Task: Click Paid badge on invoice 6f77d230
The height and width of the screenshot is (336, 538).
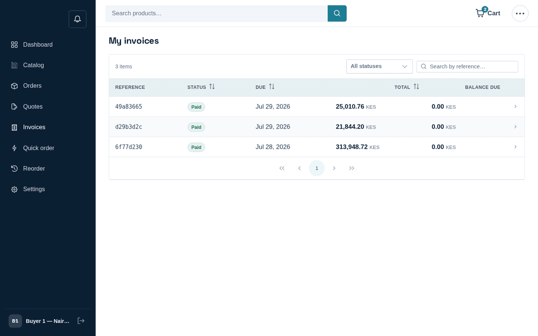Action: (196, 147)
